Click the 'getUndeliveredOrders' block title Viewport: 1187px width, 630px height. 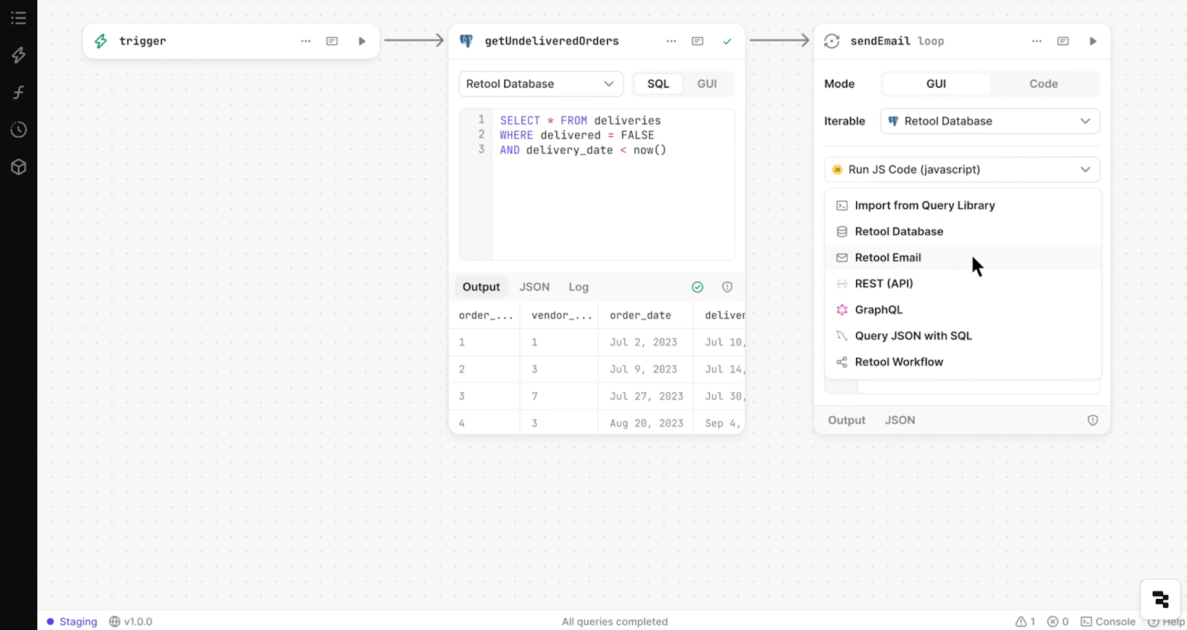(x=552, y=41)
